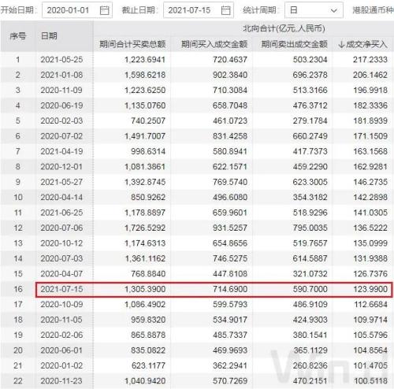Select the highlighted row dated 2021-07-15

tap(214, 290)
